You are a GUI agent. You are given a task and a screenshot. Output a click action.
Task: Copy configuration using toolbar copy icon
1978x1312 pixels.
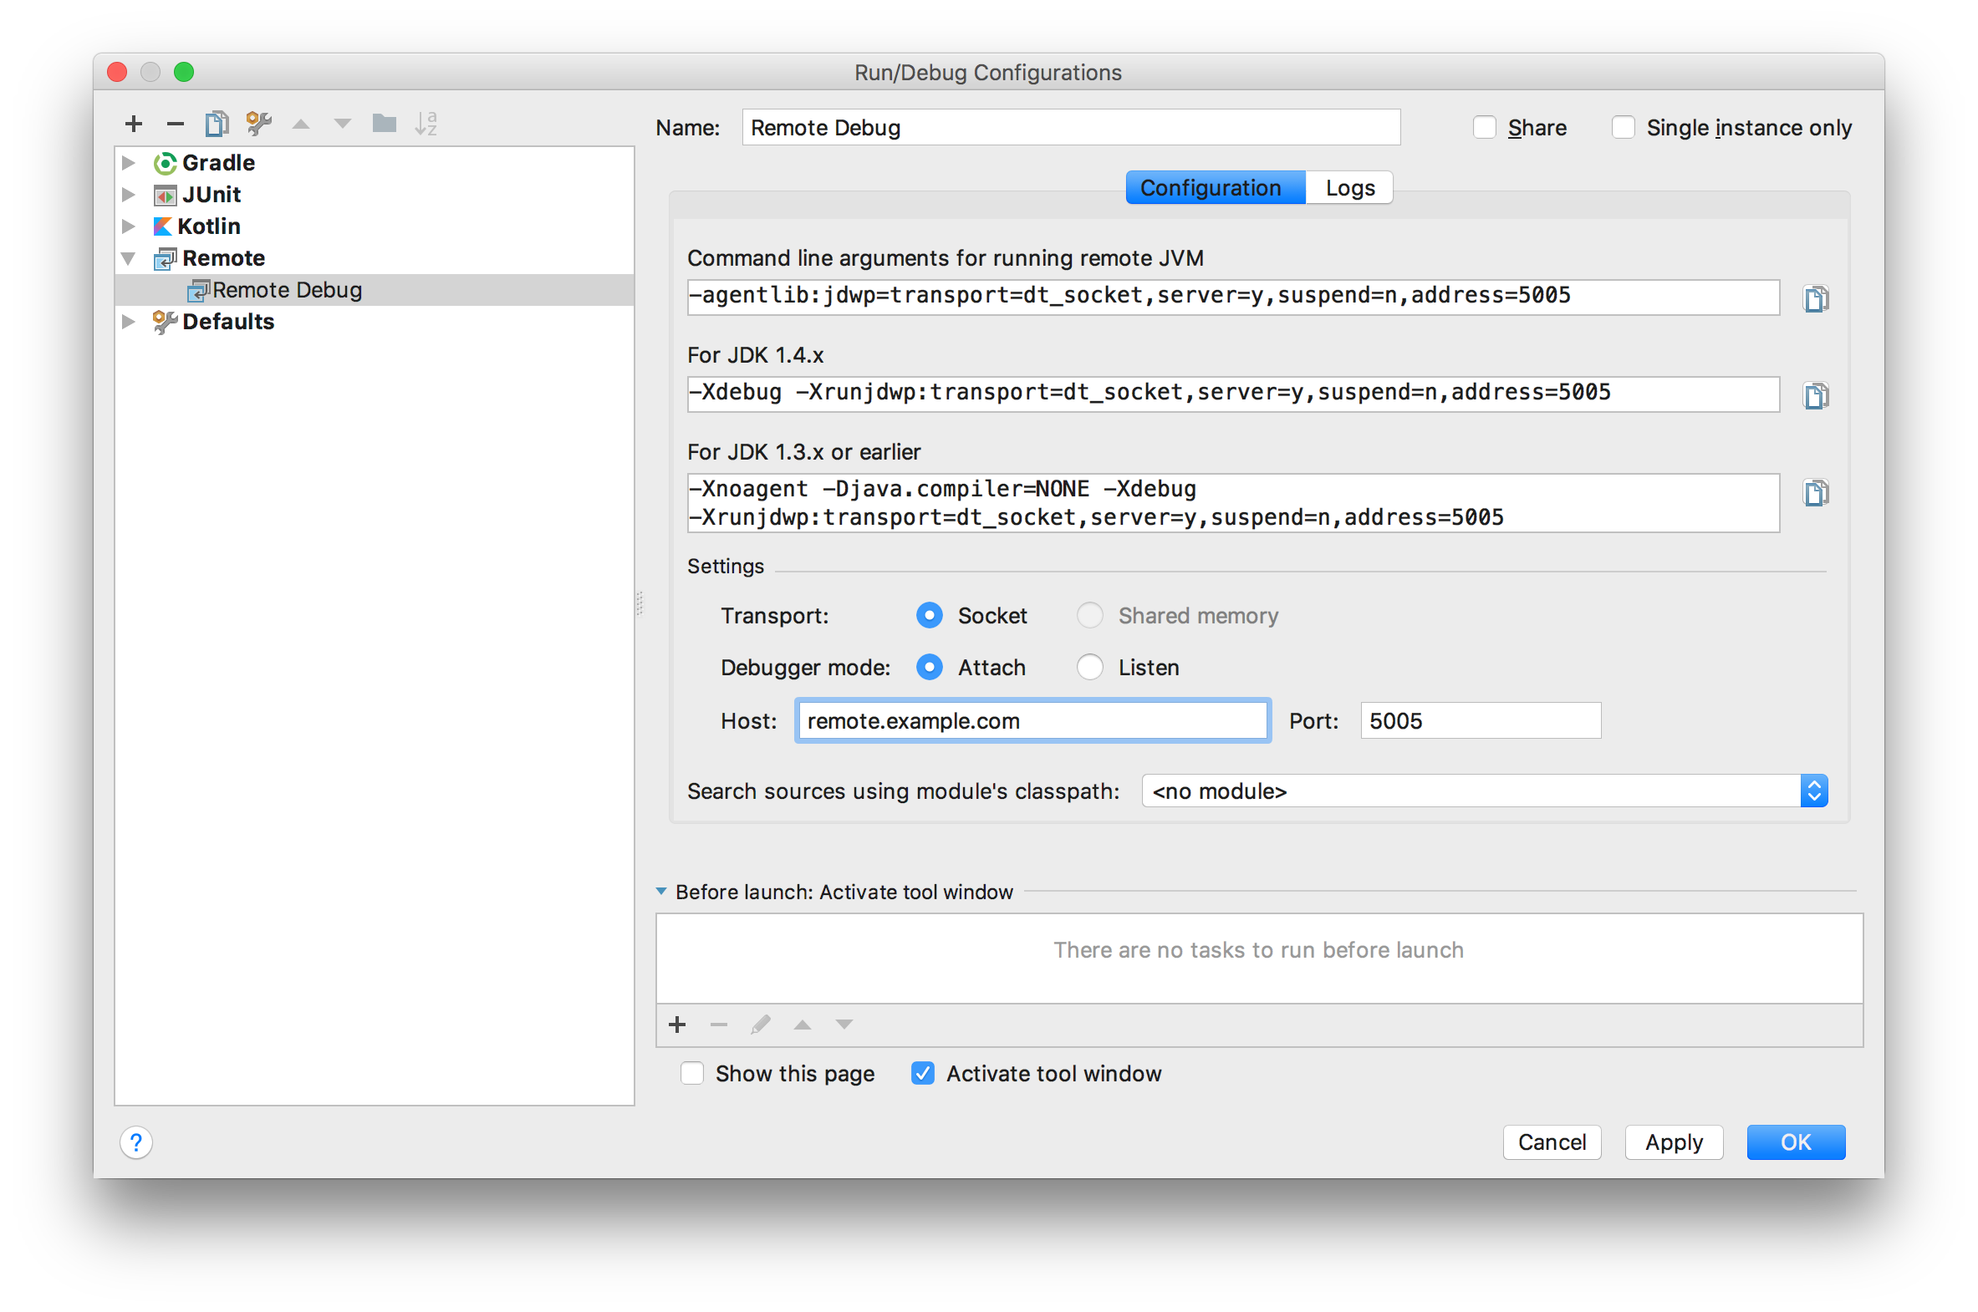(x=217, y=125)
